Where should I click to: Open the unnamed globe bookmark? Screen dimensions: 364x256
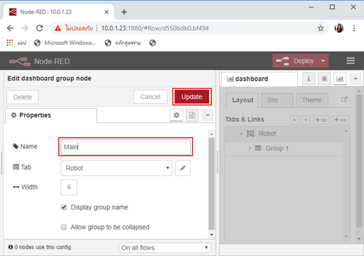point(153,43)
